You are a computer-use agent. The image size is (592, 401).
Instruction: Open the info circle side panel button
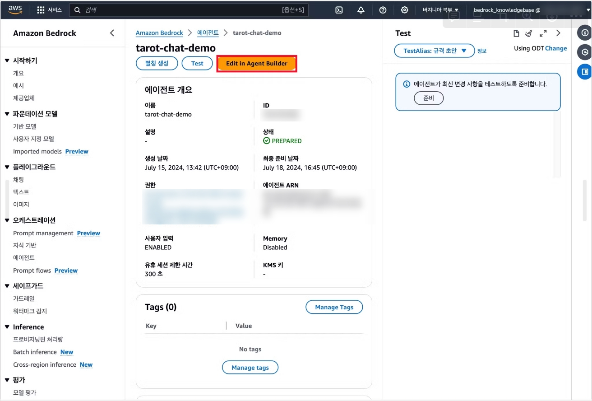(x=585, y=33)
